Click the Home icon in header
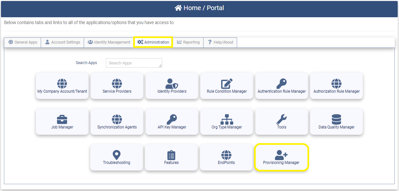Image resolution: width=399 pixels, height=191 pixels. point(178,8)
